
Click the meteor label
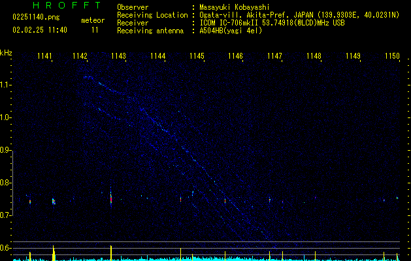coord(93,20)
